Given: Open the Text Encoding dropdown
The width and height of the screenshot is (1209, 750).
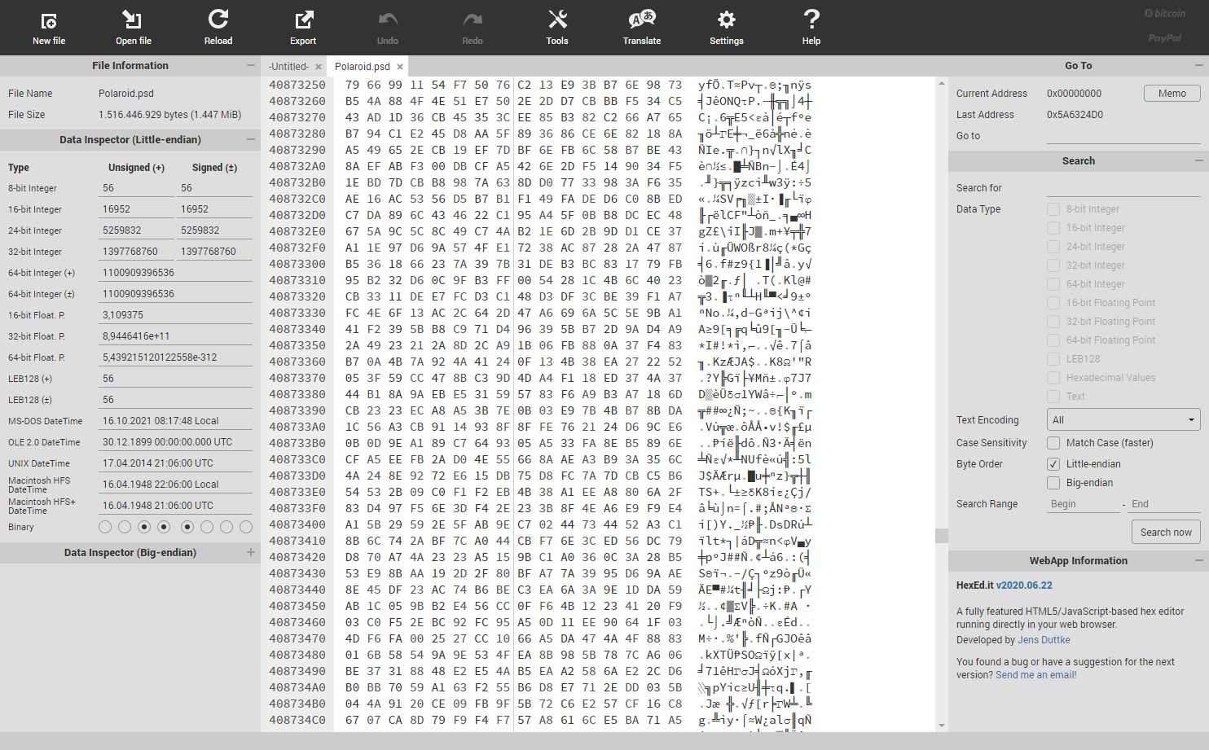Looking at the screenshot, I should 1123,419.
